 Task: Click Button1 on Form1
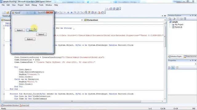click(x=31, y=30)
